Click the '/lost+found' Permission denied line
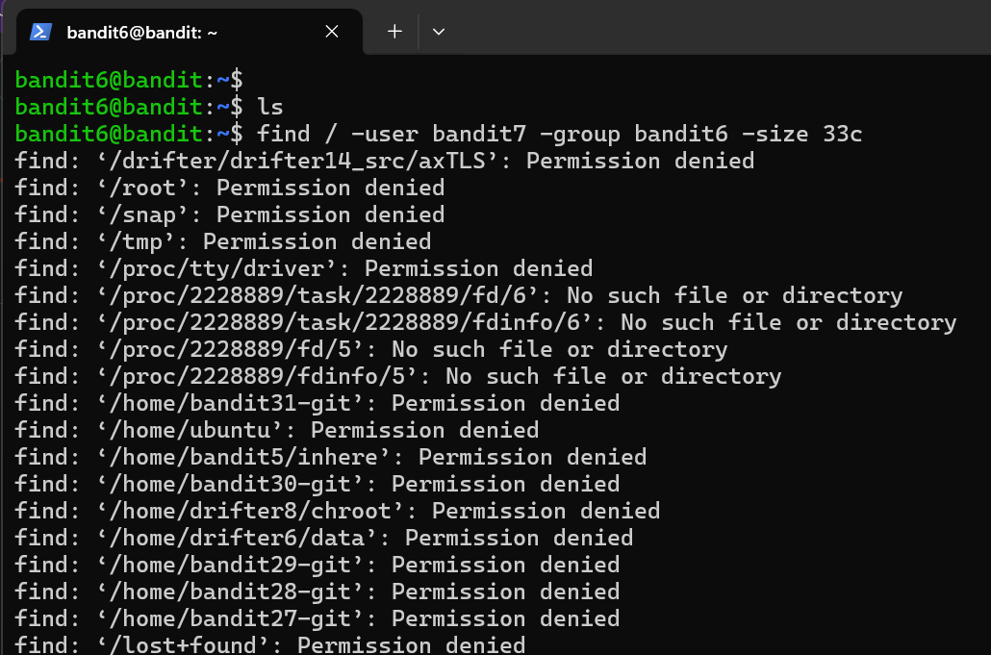991x655 pixels. pos(270,644)
